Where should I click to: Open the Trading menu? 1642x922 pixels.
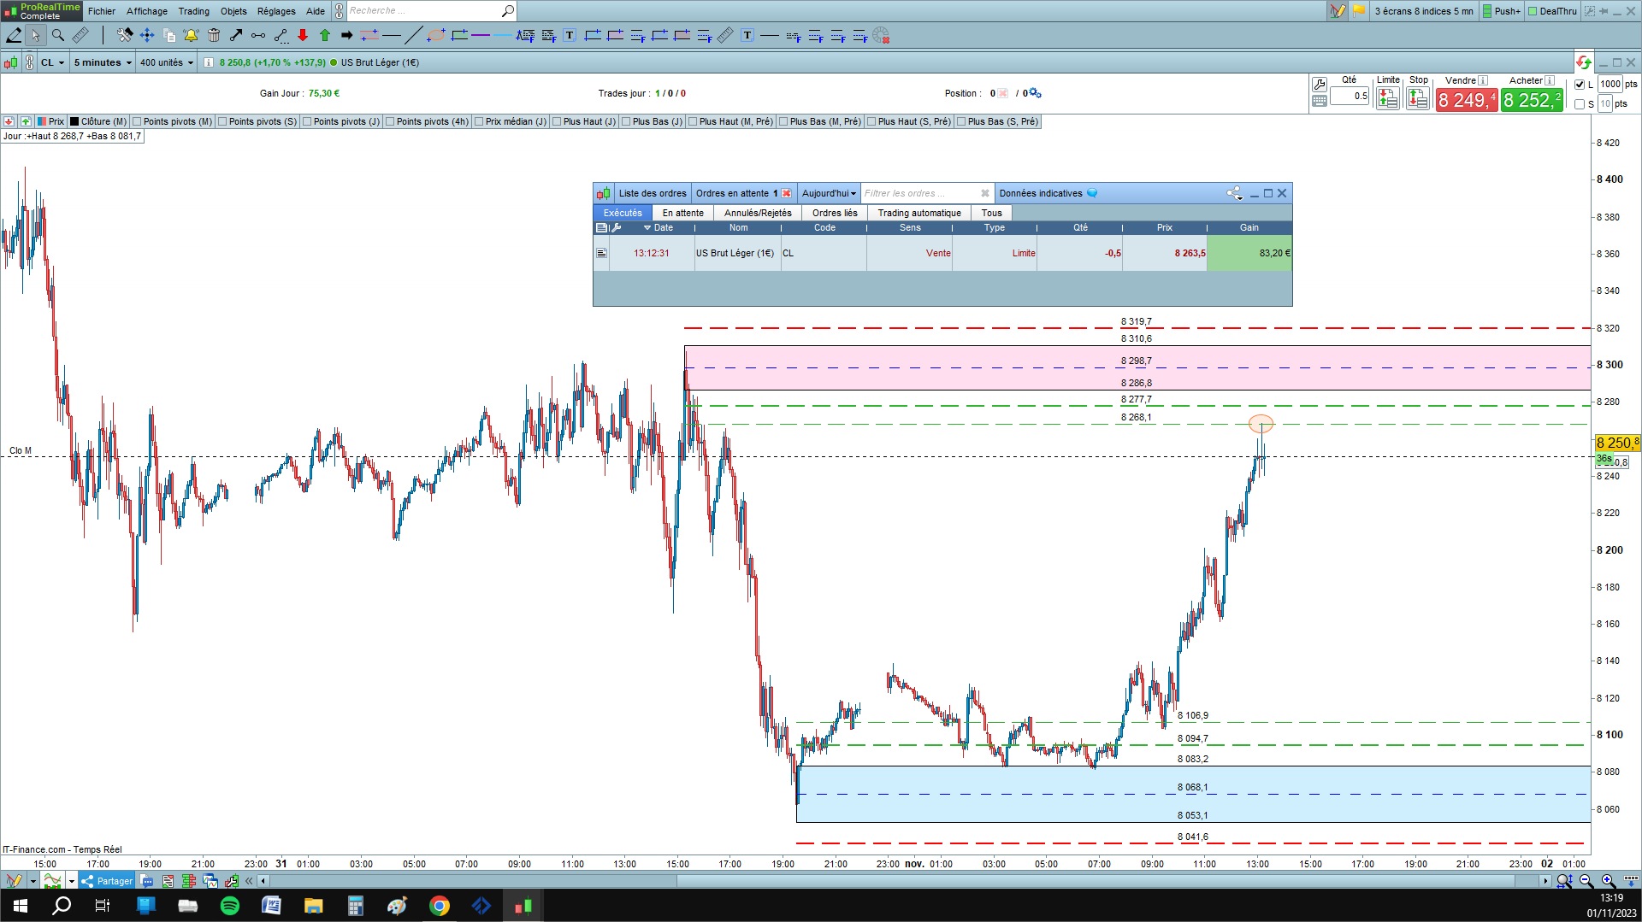tap(193, 11)
